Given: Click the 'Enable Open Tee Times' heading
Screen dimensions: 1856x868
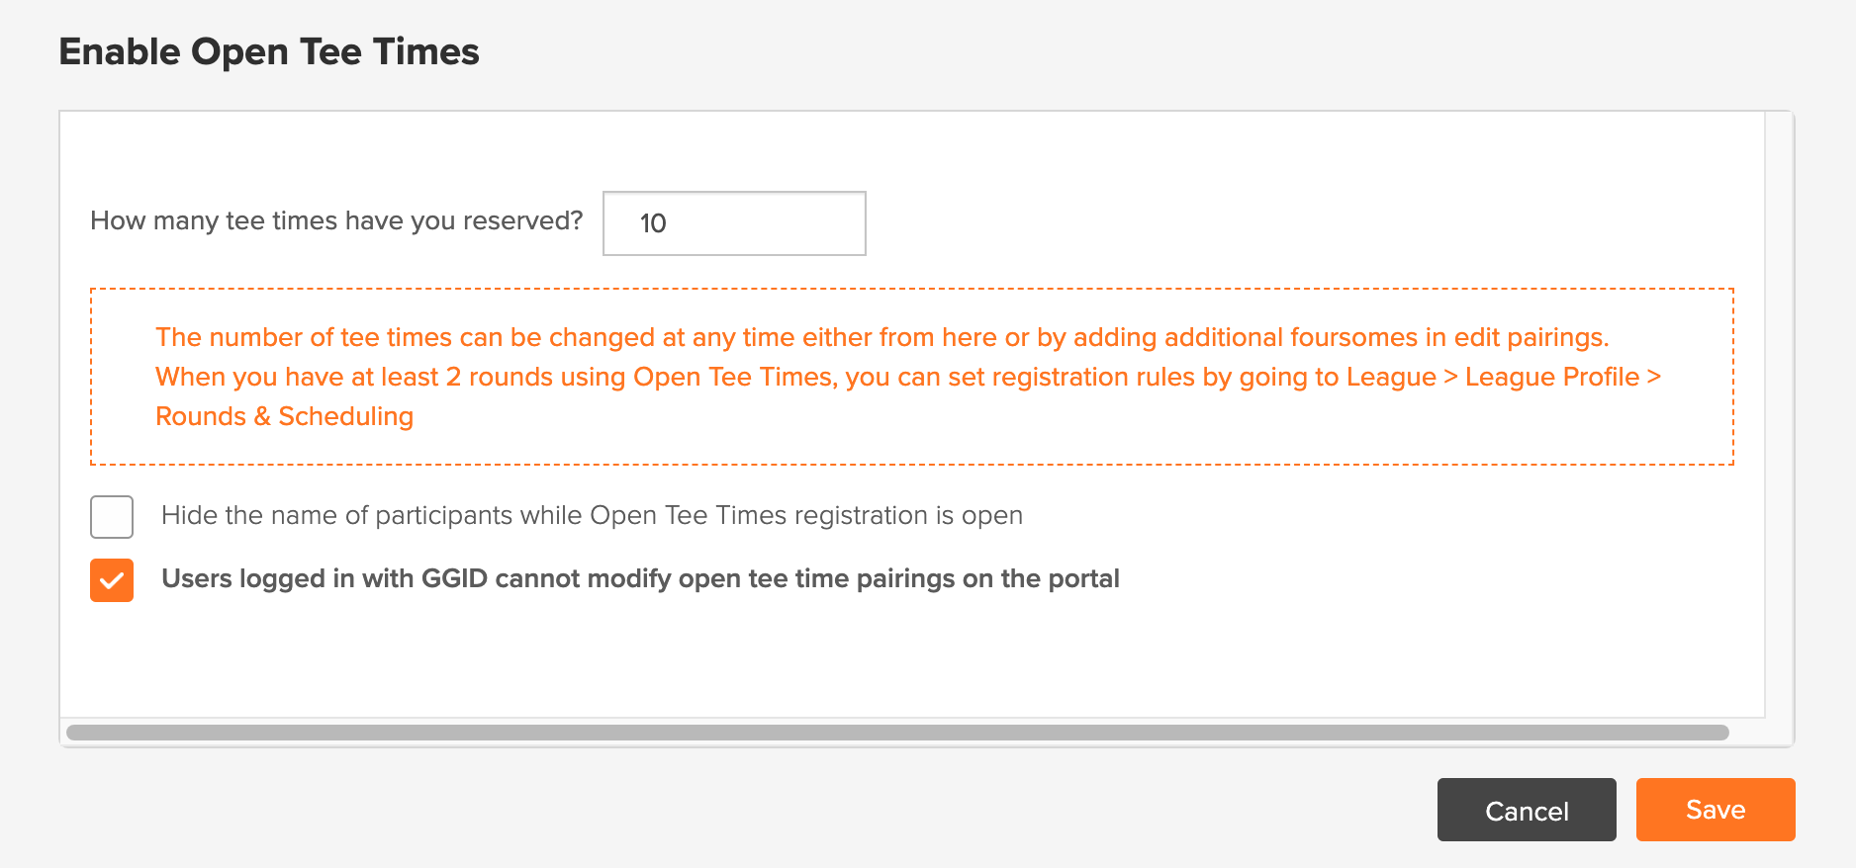Looking at the screenshot, I should coord(269,51).
